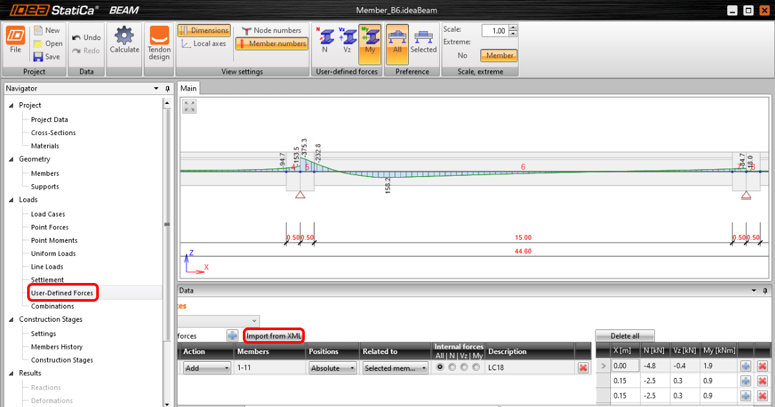Enable Node numbers in view settings
This screenshot has width=775, height=407.
click(x=271, y=30)
